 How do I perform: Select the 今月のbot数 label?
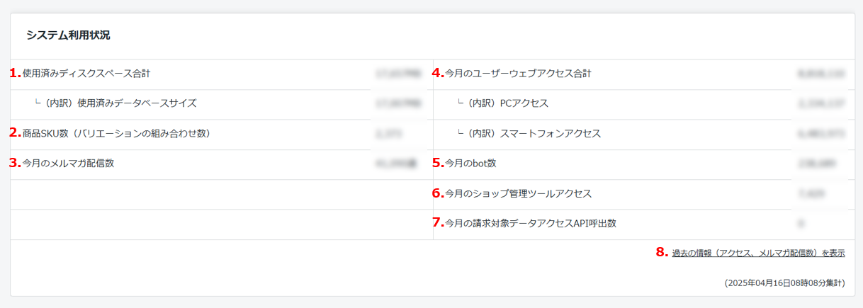470,163
